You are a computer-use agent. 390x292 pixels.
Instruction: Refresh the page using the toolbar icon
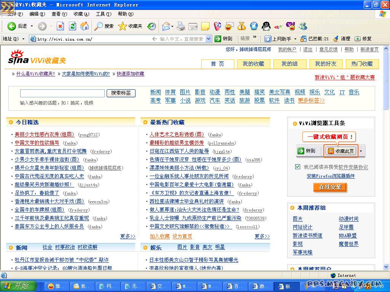[x=72, y=26]
